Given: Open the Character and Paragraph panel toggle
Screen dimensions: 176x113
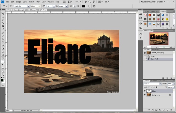Looking at the screenshot, I should click(x=94, y=6).
